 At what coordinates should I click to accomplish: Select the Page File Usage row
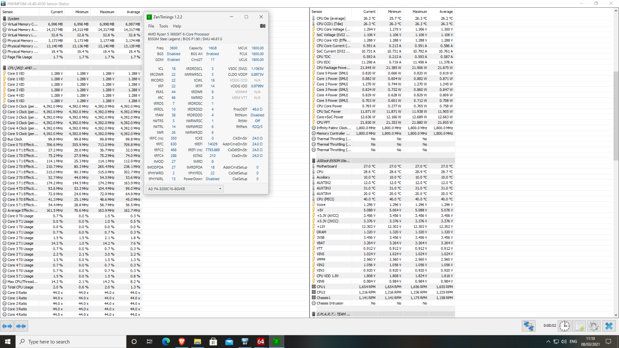click(x=72, y=57)
